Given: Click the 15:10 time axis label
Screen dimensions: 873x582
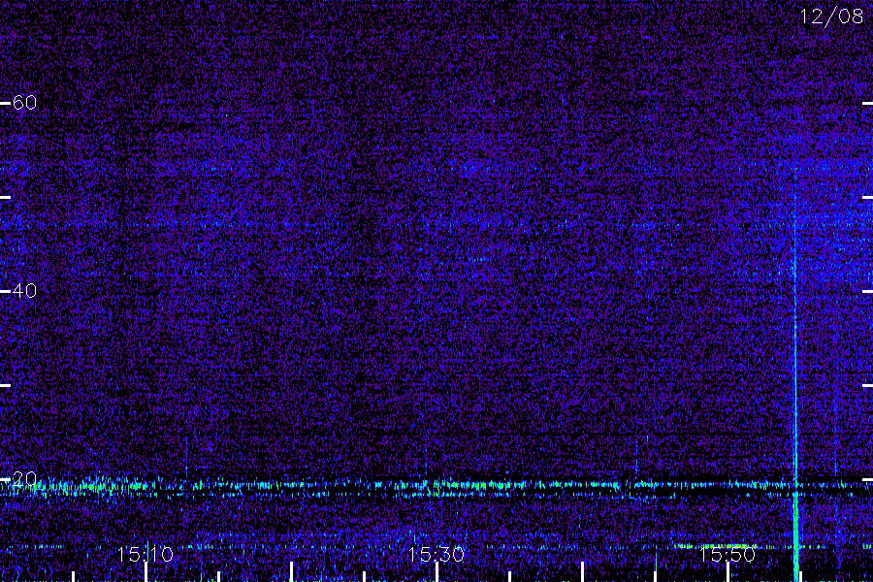Looking at the screenshot, I should coord(145,554).
